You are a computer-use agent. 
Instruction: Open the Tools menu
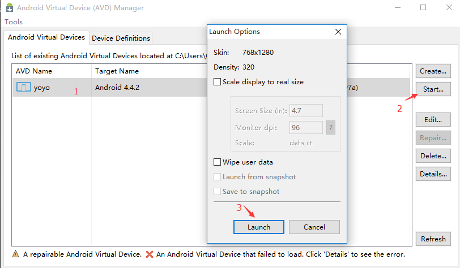pos(14,22)
